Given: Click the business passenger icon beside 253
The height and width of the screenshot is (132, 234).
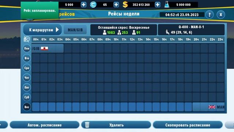Looking at the screenshot, I should [x=119, y=33].
